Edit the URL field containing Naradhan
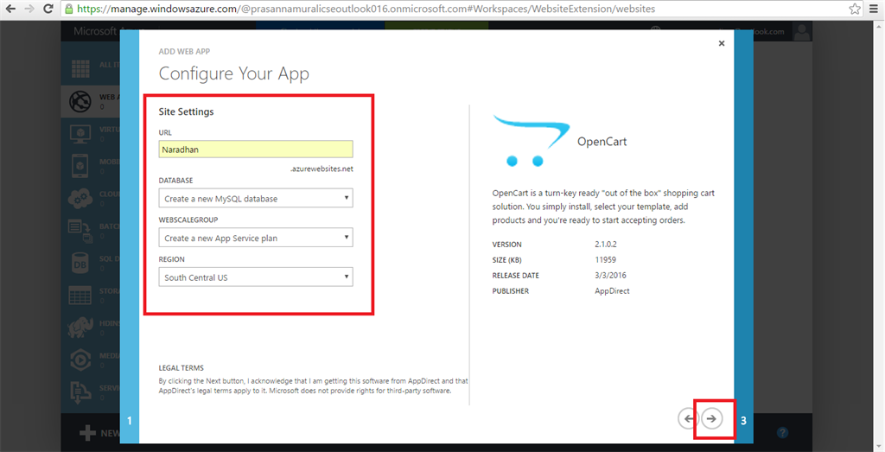This screenshot has width=885, height=452. coord(256,150)
